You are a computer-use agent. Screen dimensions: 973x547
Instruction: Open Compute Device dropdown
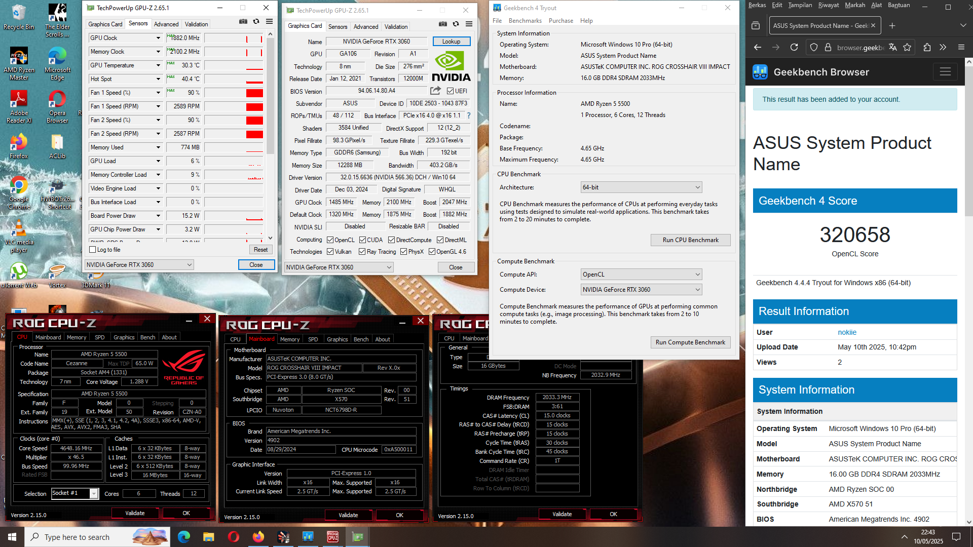641,290
